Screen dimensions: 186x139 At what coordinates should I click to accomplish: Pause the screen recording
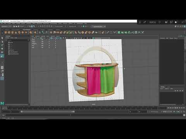tap(166, 22)
